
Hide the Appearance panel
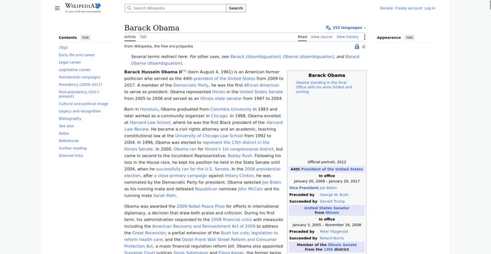click(x=409, y=37)
